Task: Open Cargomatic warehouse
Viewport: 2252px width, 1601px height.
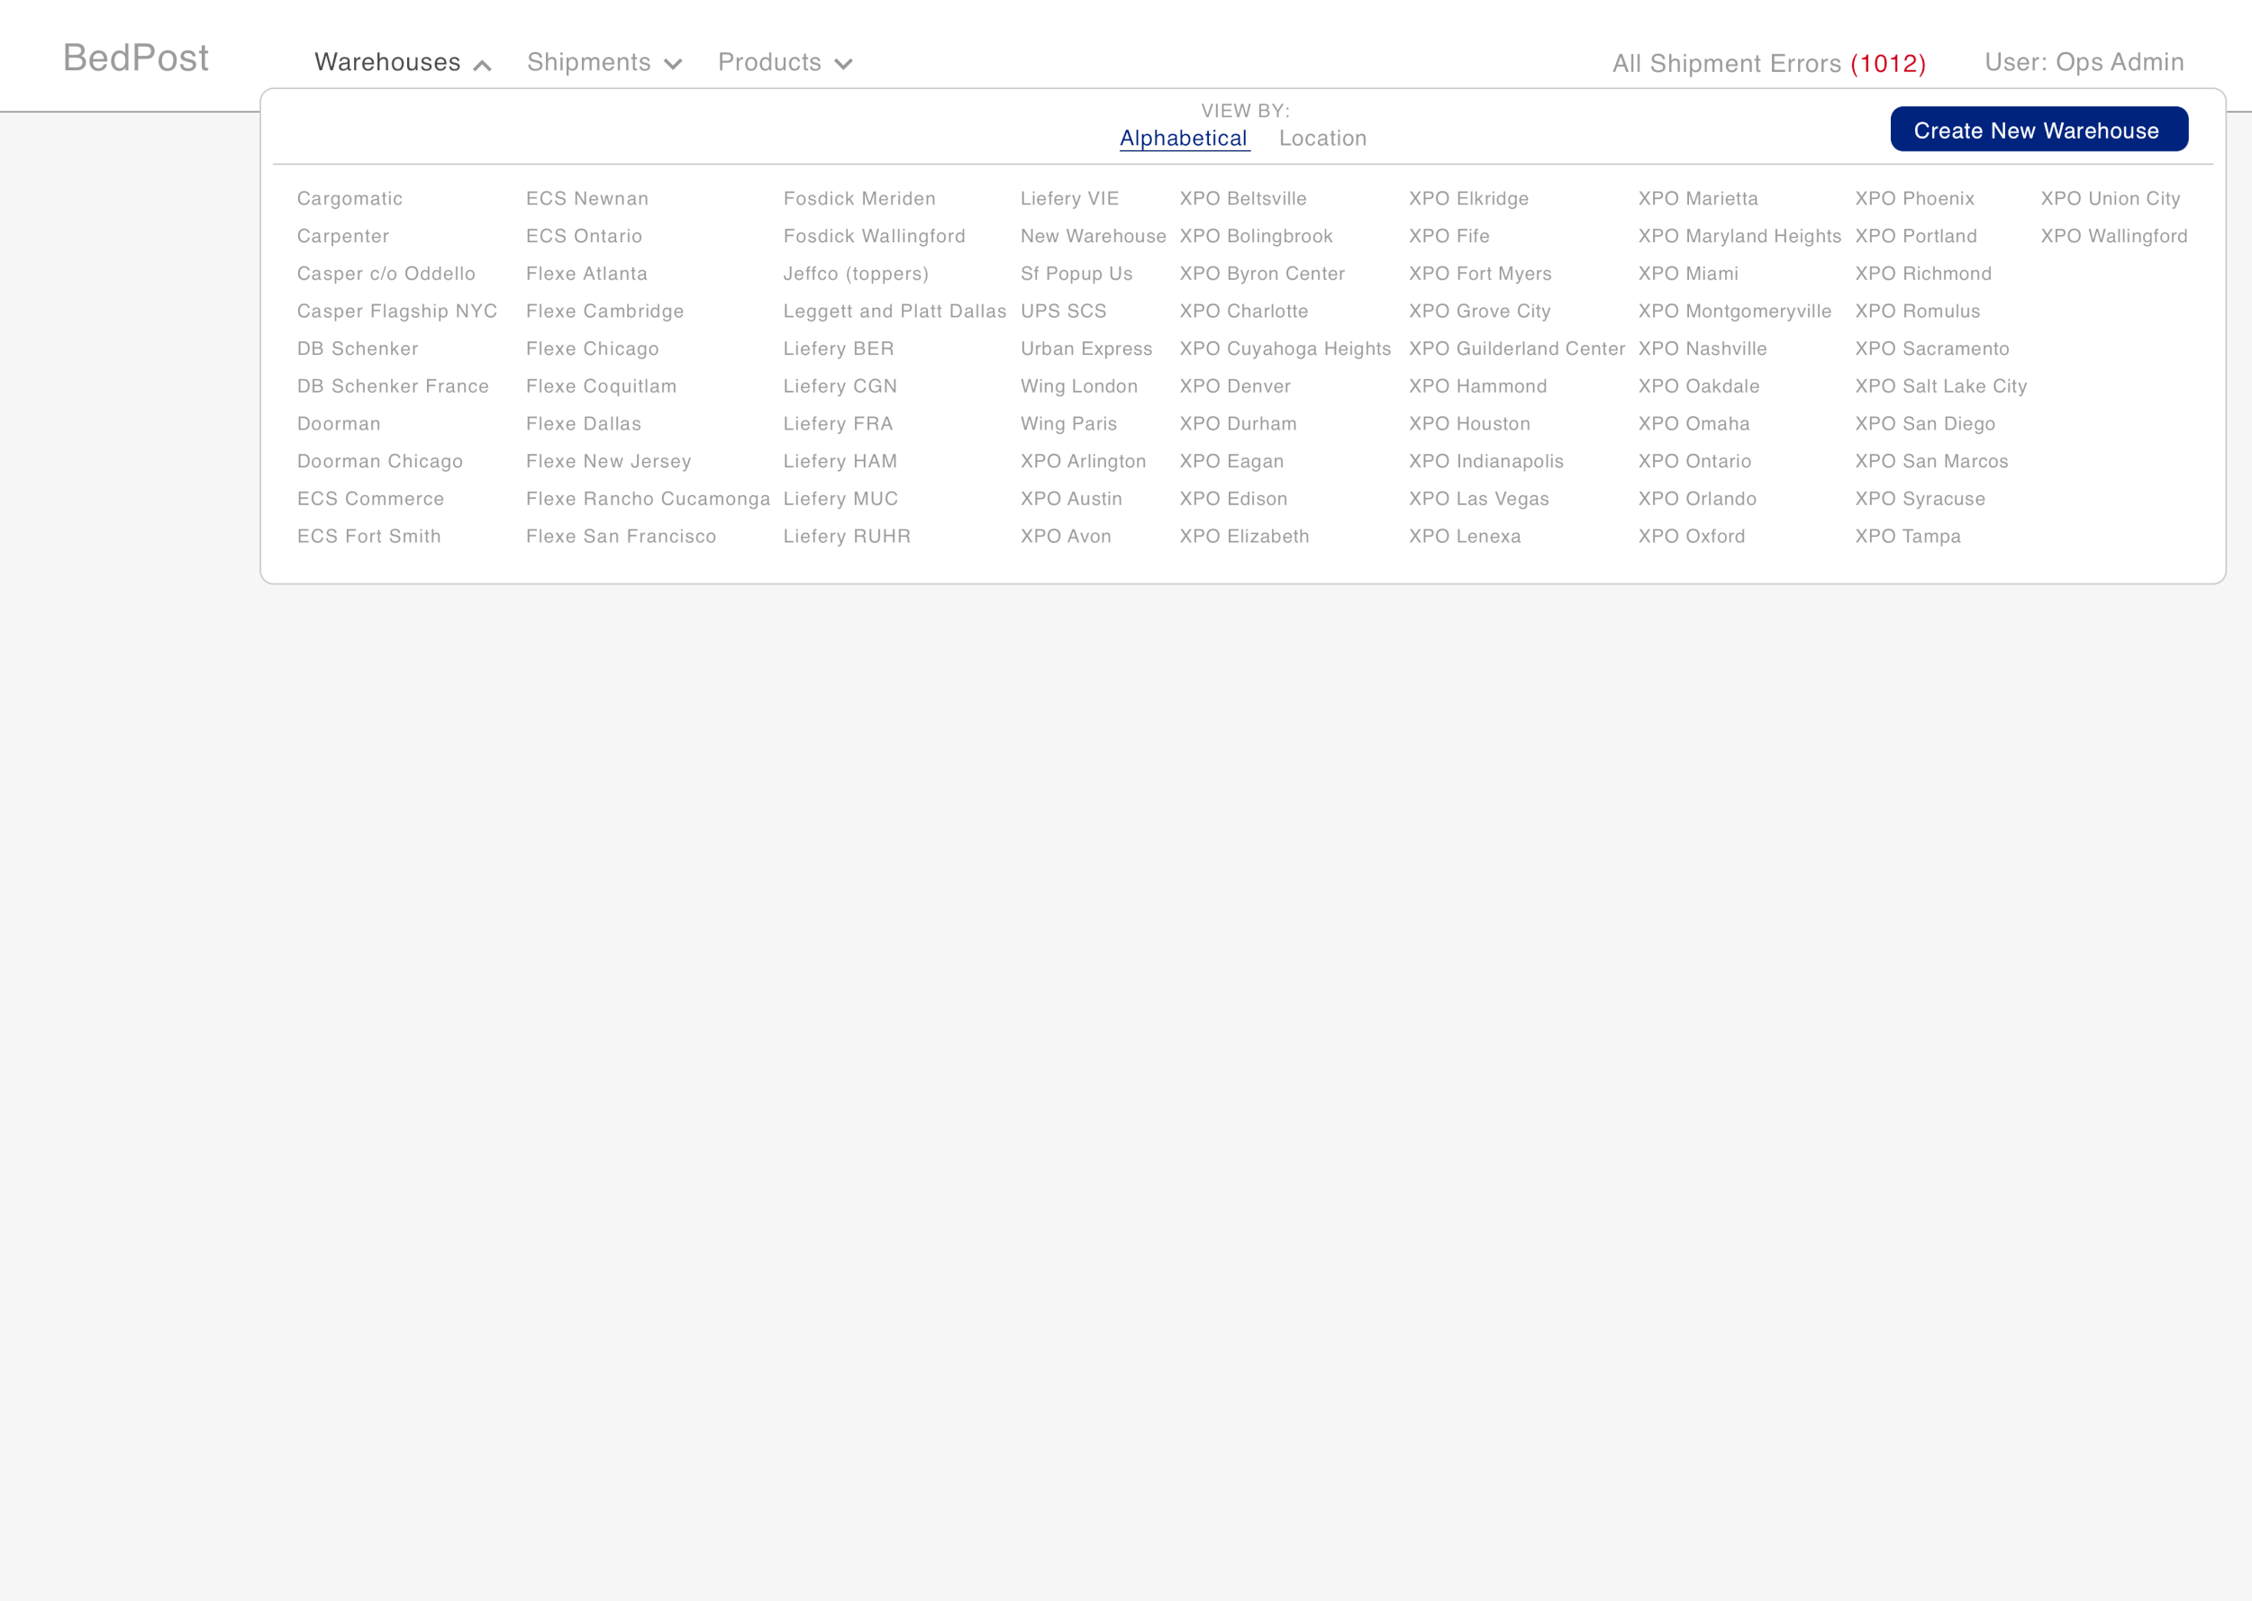Action: pos(350,198)
